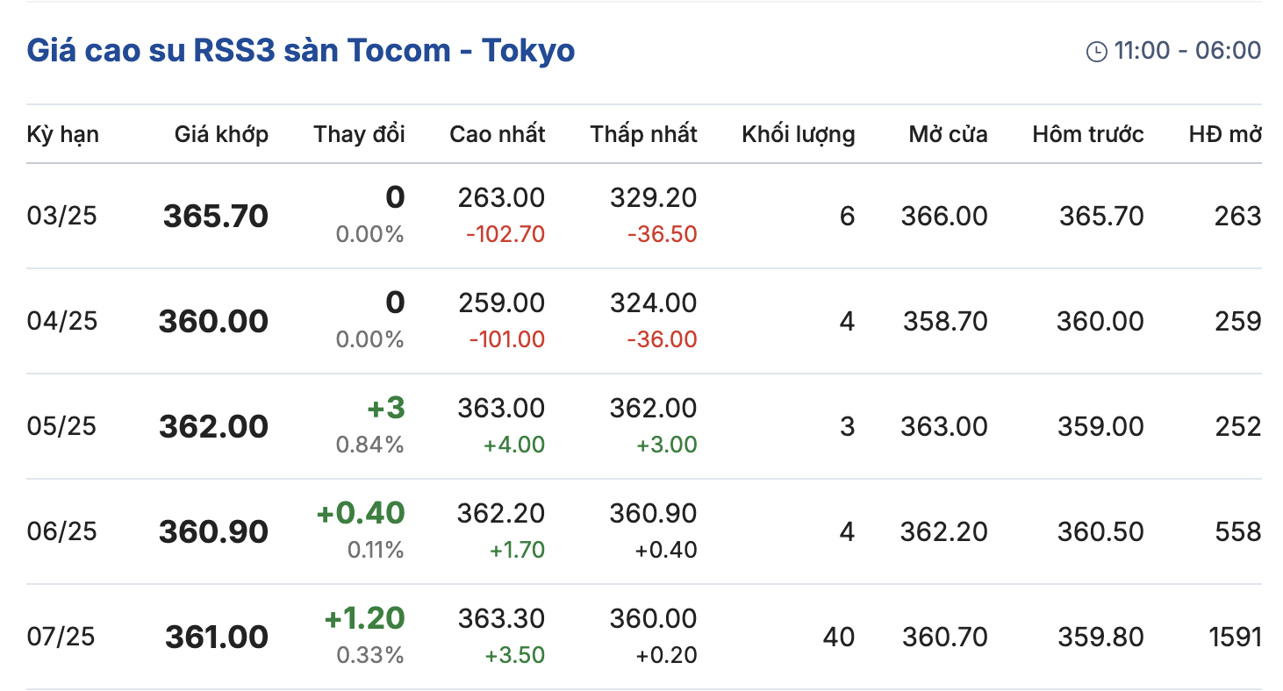Screen dimensions: 1283x691
Task: Click the Khối lượng column header
Action: pyautogui.click(x=798, y=134)
